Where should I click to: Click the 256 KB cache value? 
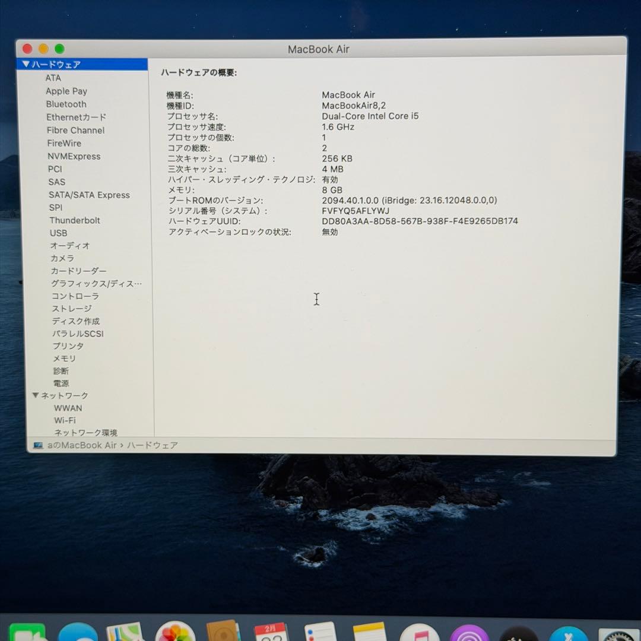click(337, 158)
